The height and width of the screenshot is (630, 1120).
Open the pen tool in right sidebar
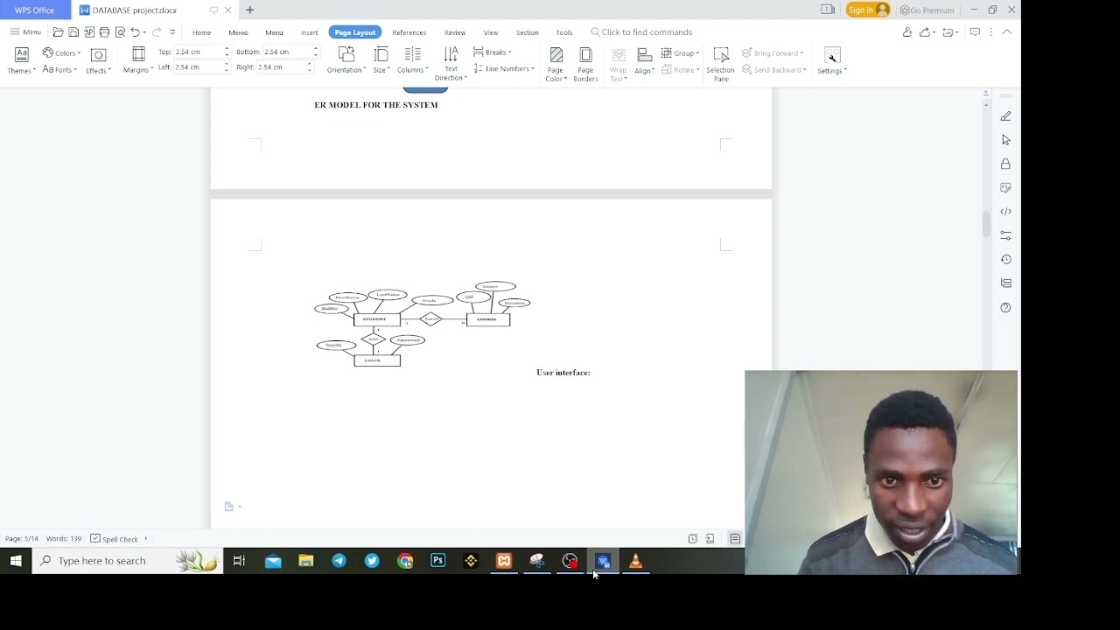(1005, 116)
